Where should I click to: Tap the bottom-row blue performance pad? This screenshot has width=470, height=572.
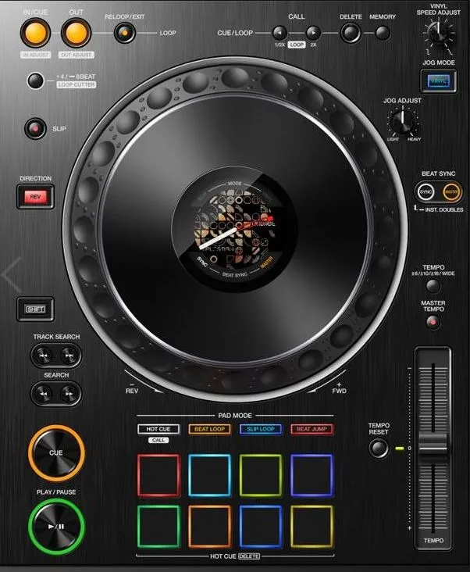(x=261, y=527)
